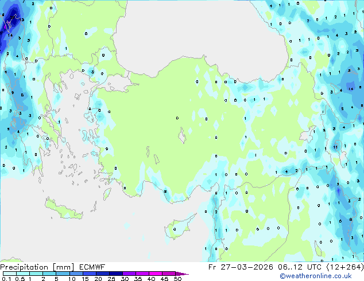The image size is (364, 281).
Task: Select the 10–15 mm legend swatch
Action: click(76, 274)
